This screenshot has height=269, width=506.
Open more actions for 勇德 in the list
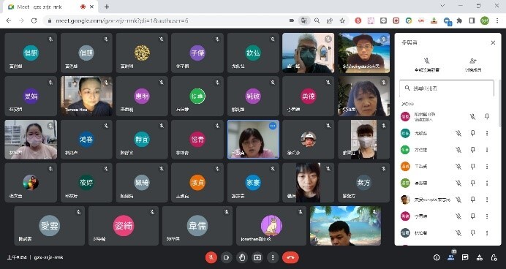tap(487, 216)
